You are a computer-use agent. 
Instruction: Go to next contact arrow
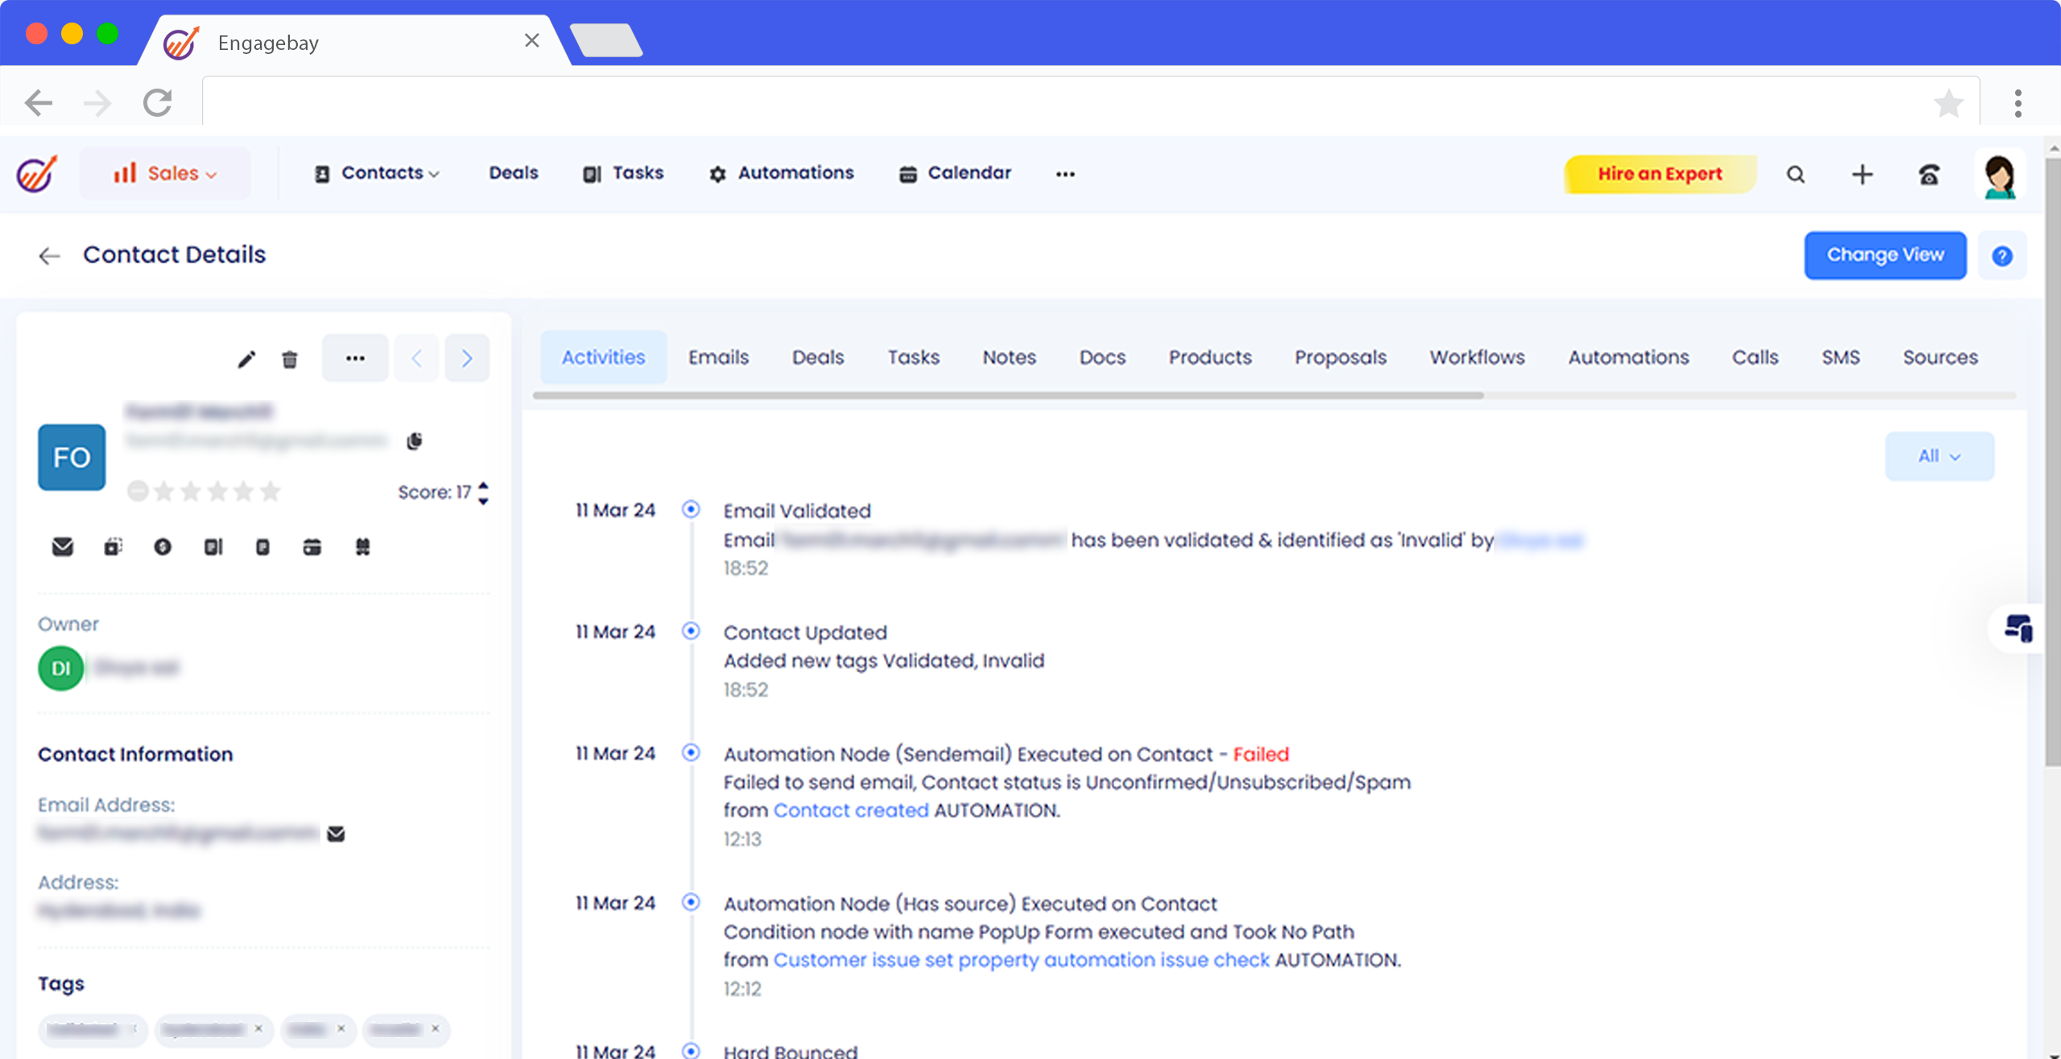pyautogui.click(x=467, y=358)
